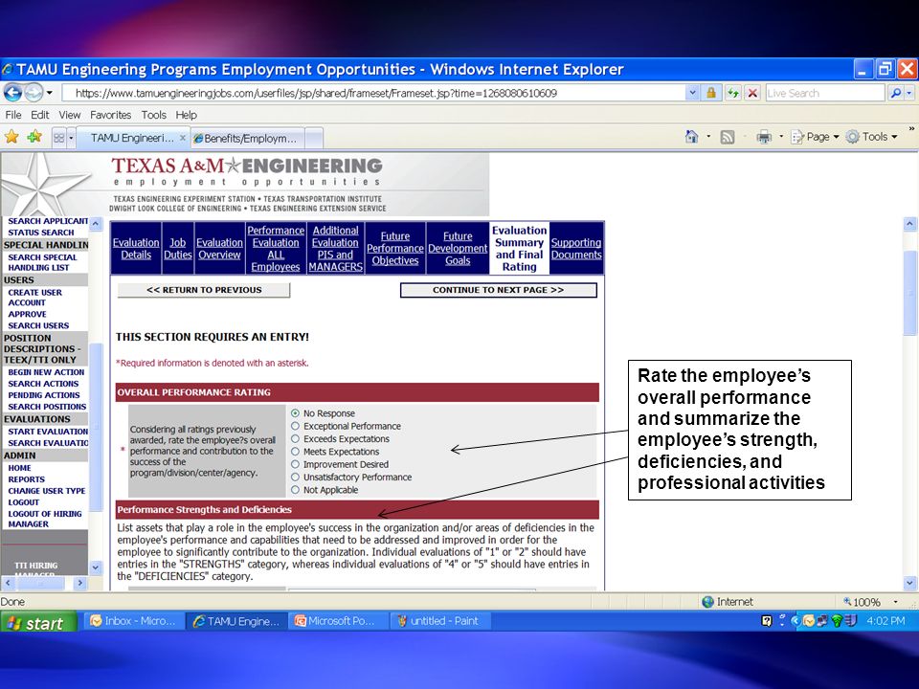Open the Edit menu
Image resolution: width=919 pixels, height=689 pixels.
(x=40, y=115)
